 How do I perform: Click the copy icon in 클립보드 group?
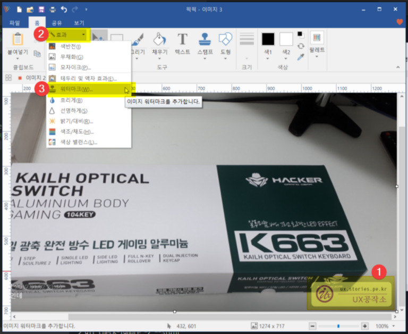[37, 54]
